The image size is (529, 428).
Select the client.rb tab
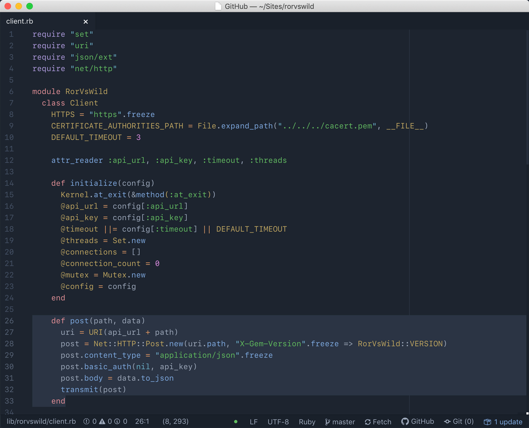click(x=48, y=22)
